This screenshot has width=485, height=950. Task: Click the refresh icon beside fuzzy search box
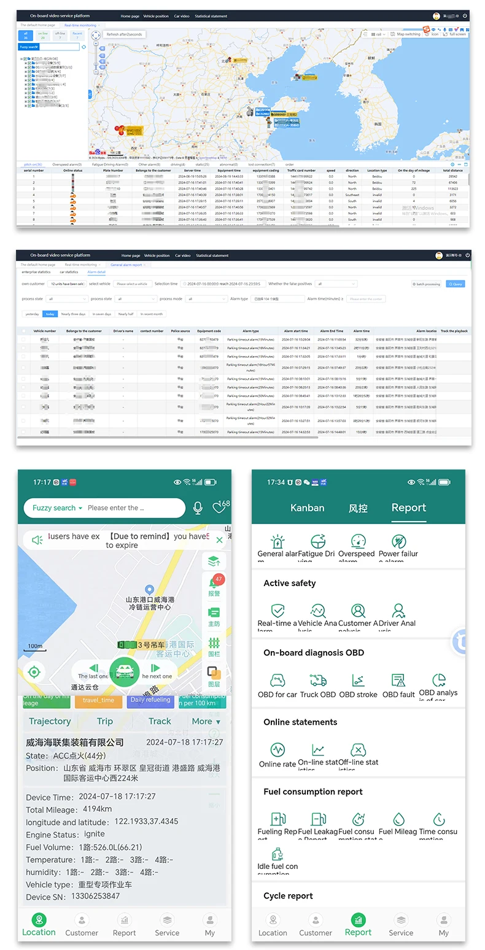84,47
